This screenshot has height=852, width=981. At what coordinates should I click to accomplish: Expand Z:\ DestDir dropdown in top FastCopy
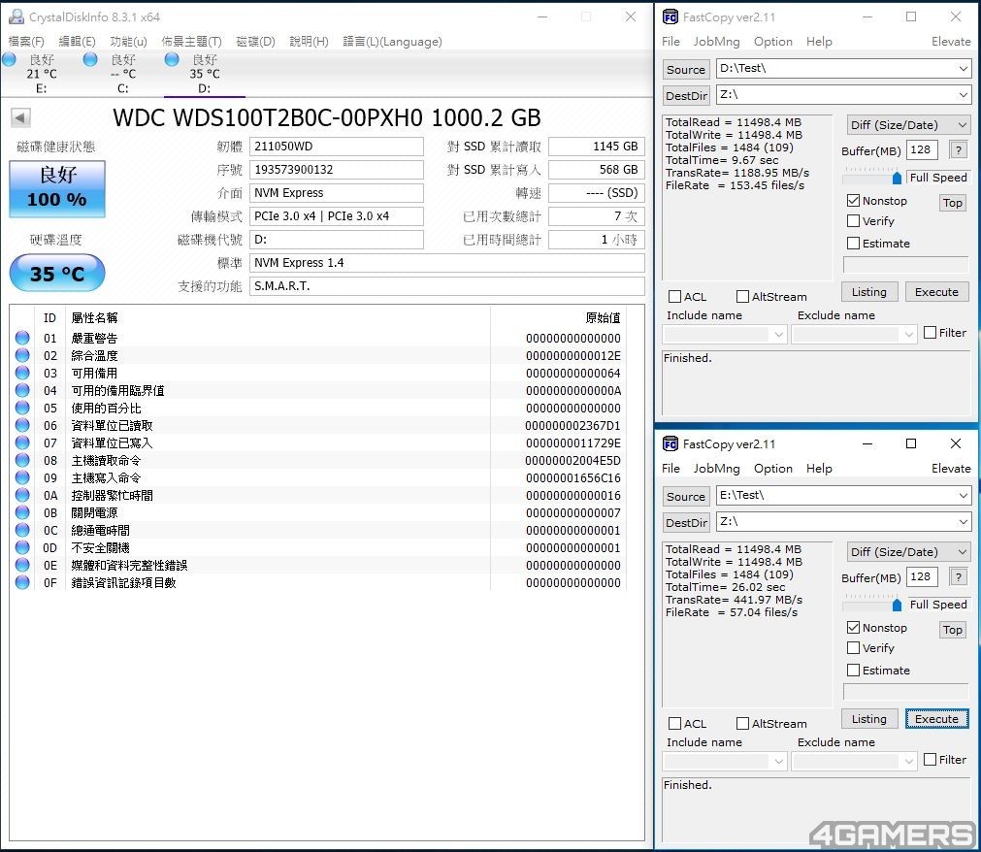coord(963,94)
